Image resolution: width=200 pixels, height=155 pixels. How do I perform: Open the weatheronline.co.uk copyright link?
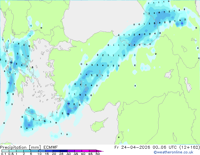(174, 152)
